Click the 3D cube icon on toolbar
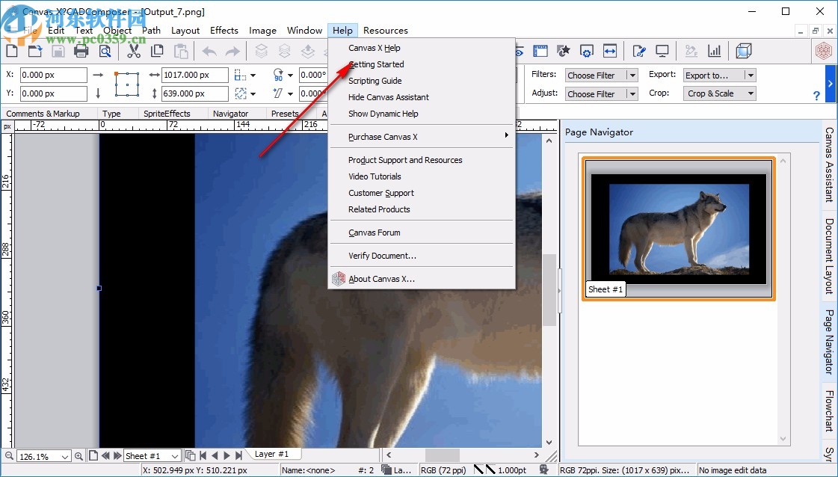 [743, 51]
